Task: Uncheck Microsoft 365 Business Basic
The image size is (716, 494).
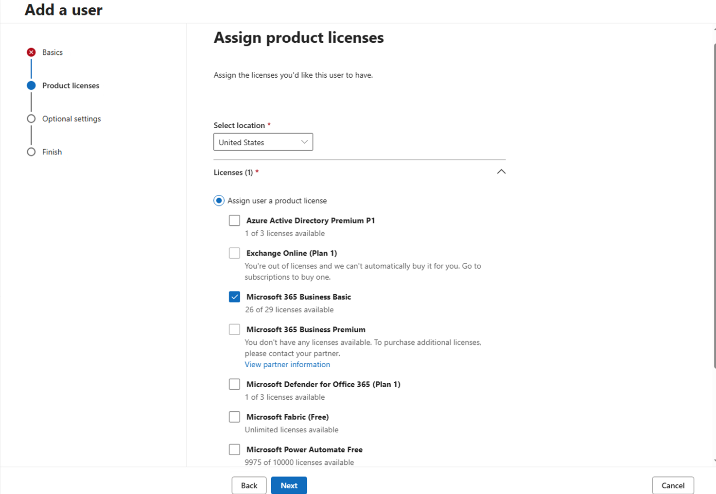Action: point(234,297)
